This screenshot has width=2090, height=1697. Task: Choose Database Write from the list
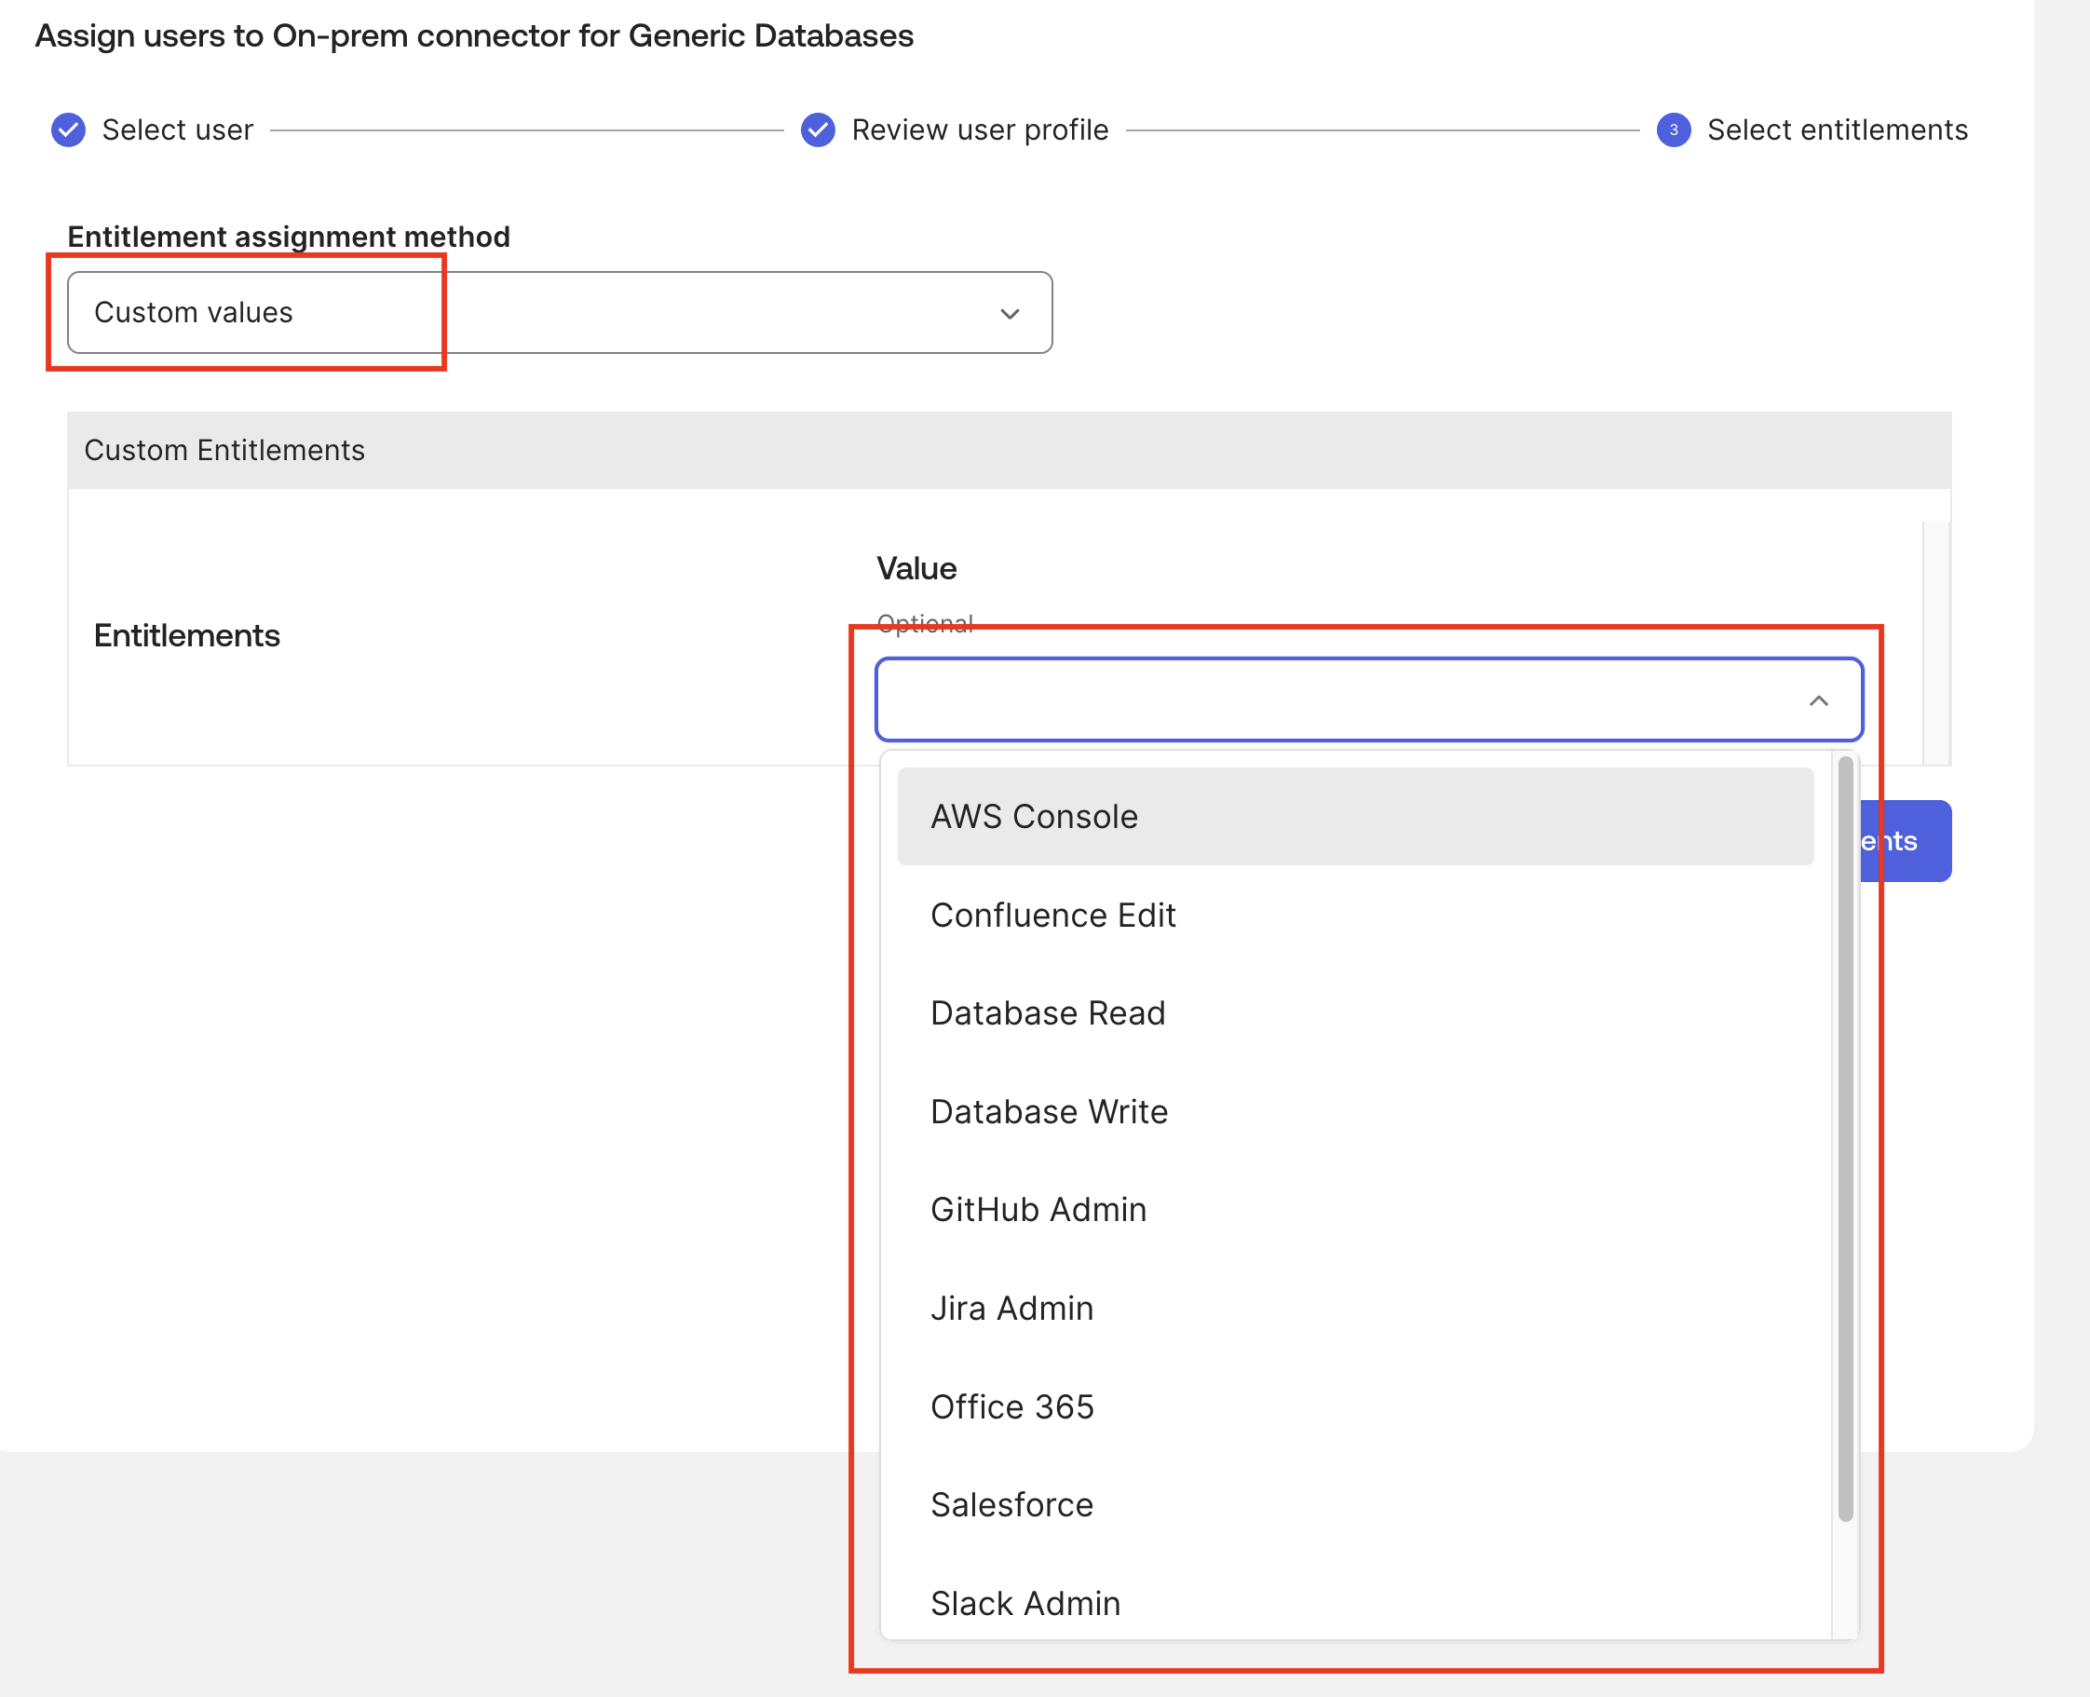click(1049, 1111)
